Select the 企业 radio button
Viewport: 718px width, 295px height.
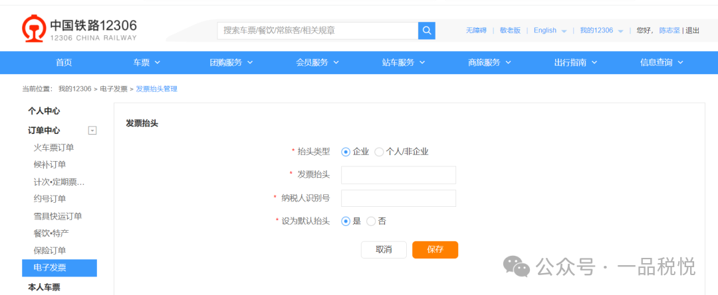[x=346, y=152]
